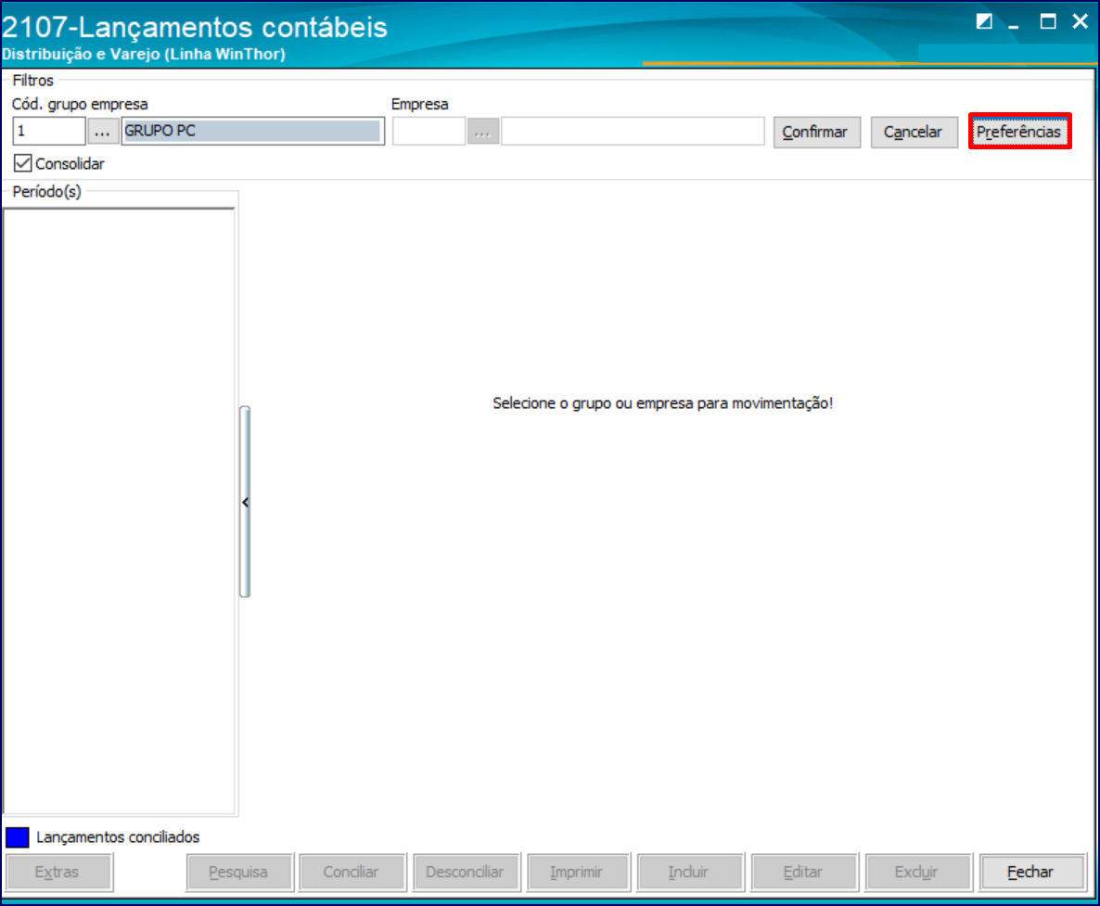Open the Preferências settings button
Image resolution: width=1100 pixels, height=906 pixels.
tap(1019, 131)
